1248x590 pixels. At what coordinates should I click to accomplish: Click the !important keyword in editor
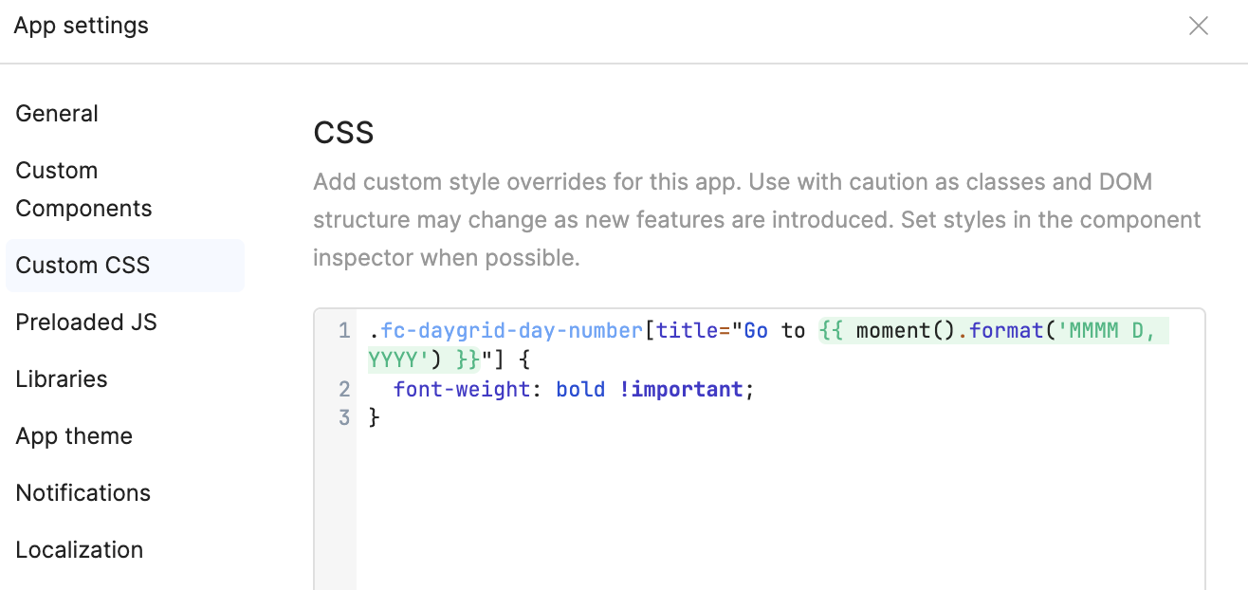681,389
